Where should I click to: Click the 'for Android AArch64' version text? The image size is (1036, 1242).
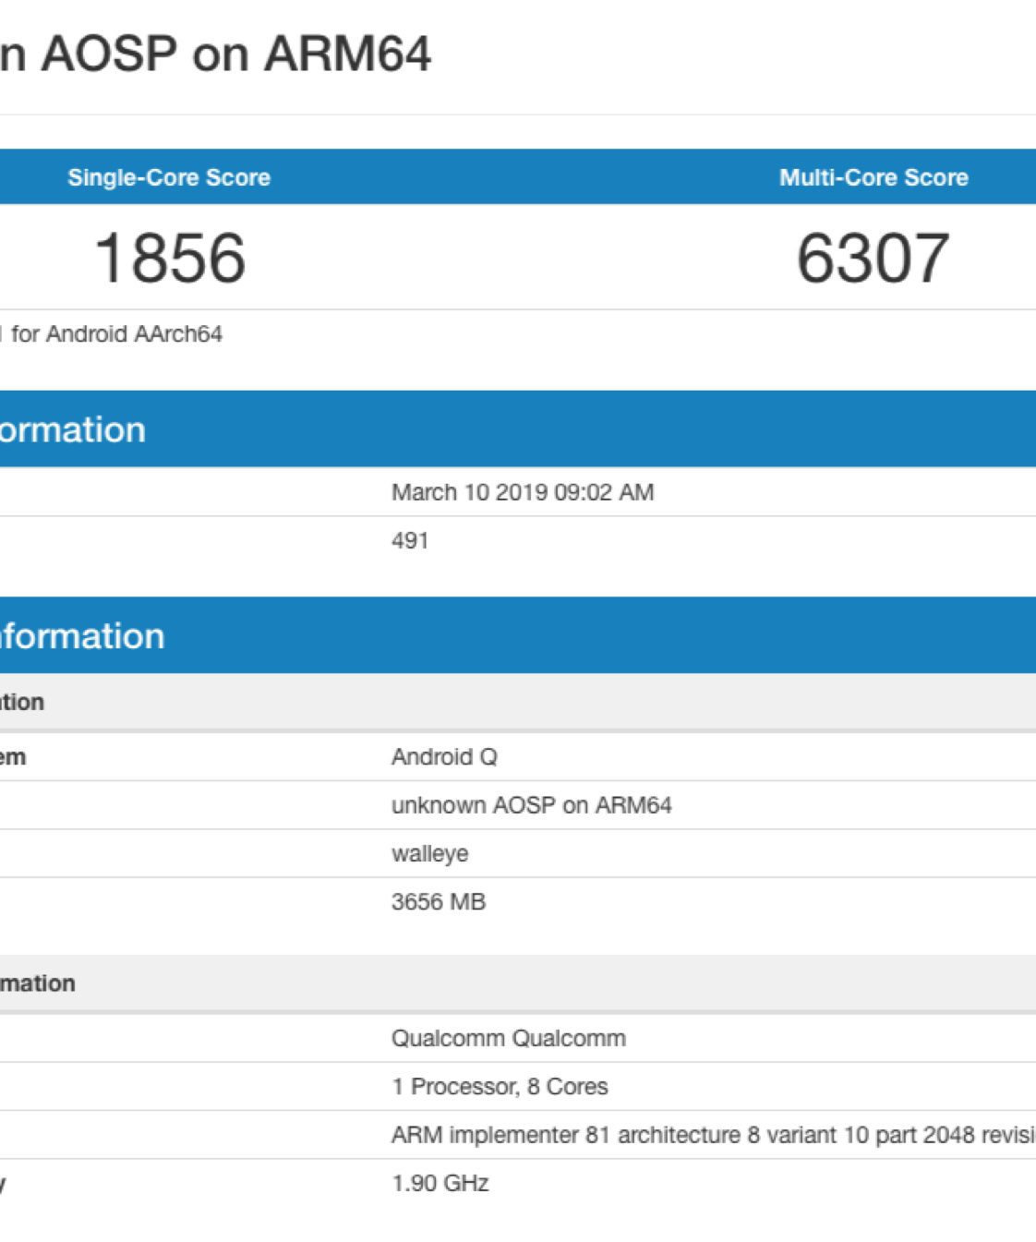(x=115, y=334)
